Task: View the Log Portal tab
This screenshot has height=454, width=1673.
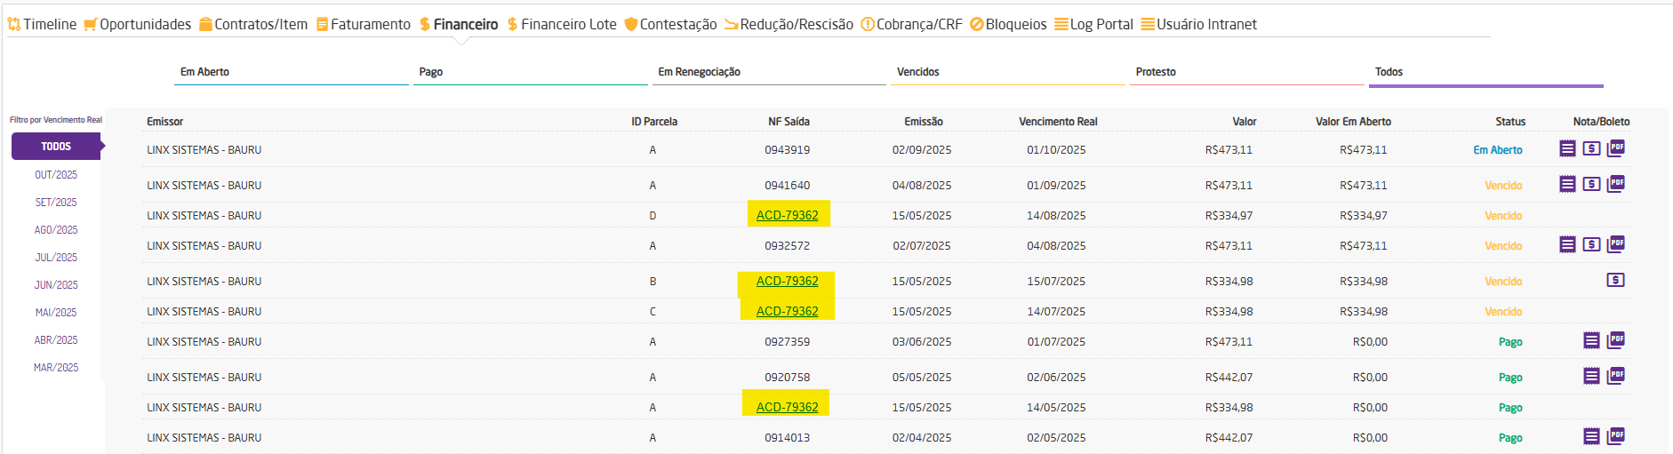Action: tap(1093, 24)
